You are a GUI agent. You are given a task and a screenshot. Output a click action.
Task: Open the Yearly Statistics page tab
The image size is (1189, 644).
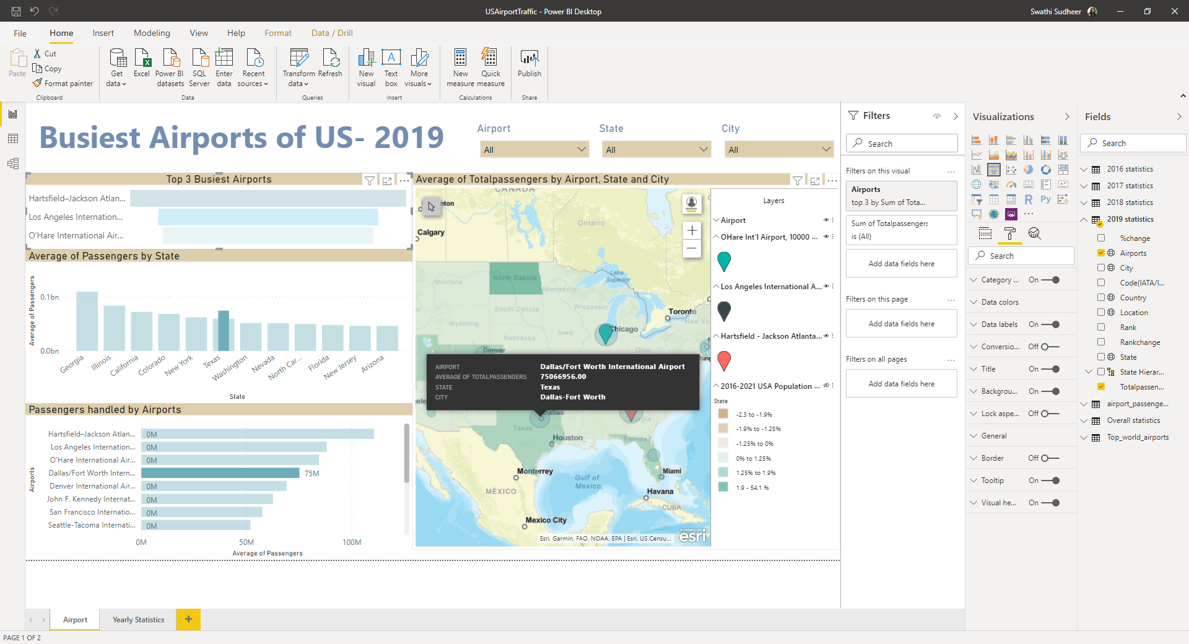(139, 619)
